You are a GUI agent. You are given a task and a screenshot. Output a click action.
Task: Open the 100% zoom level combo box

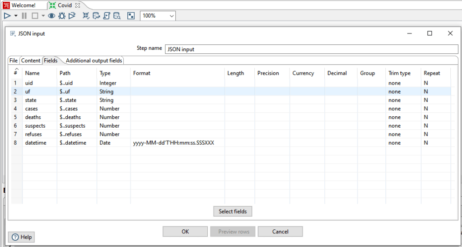pos(158,16)
